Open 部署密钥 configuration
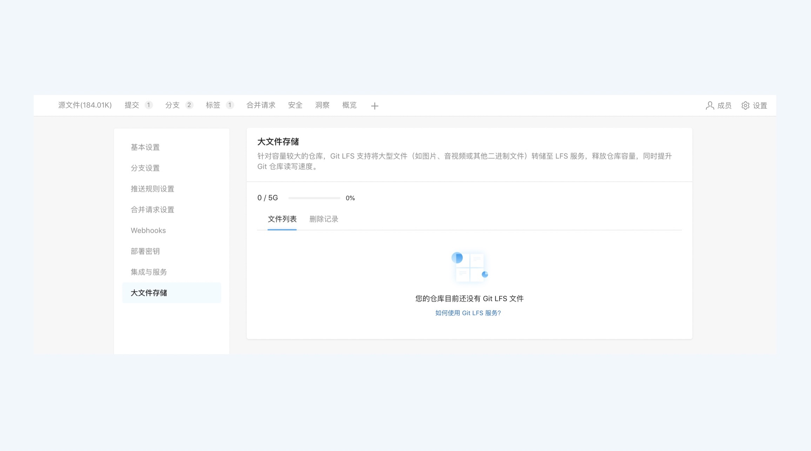Image resolution: width=811 pixels, height=451 pixels. point(145,251)
